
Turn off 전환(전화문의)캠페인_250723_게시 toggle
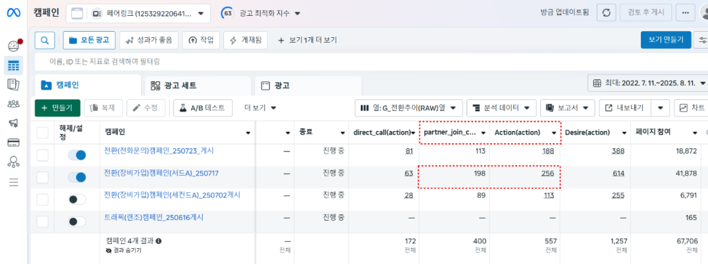[x=77, y=155]
